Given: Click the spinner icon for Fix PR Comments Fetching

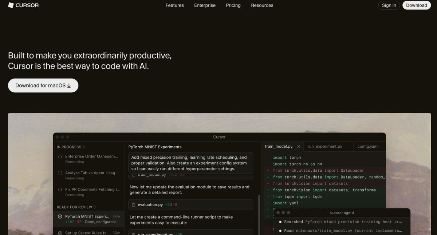Looking at the screenshot, I should [60, 190].
